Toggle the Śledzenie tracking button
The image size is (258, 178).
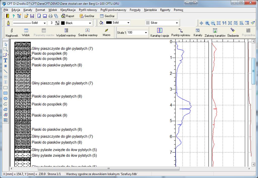pos(233,32)
